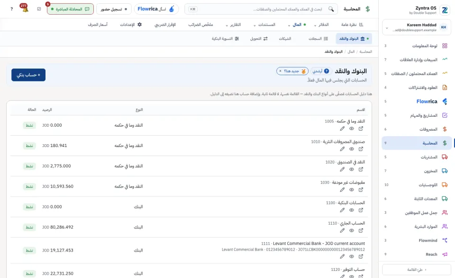Expand the المال dropdown menu
This screenshot has width=455, height=278.
[x=297, y=25]
